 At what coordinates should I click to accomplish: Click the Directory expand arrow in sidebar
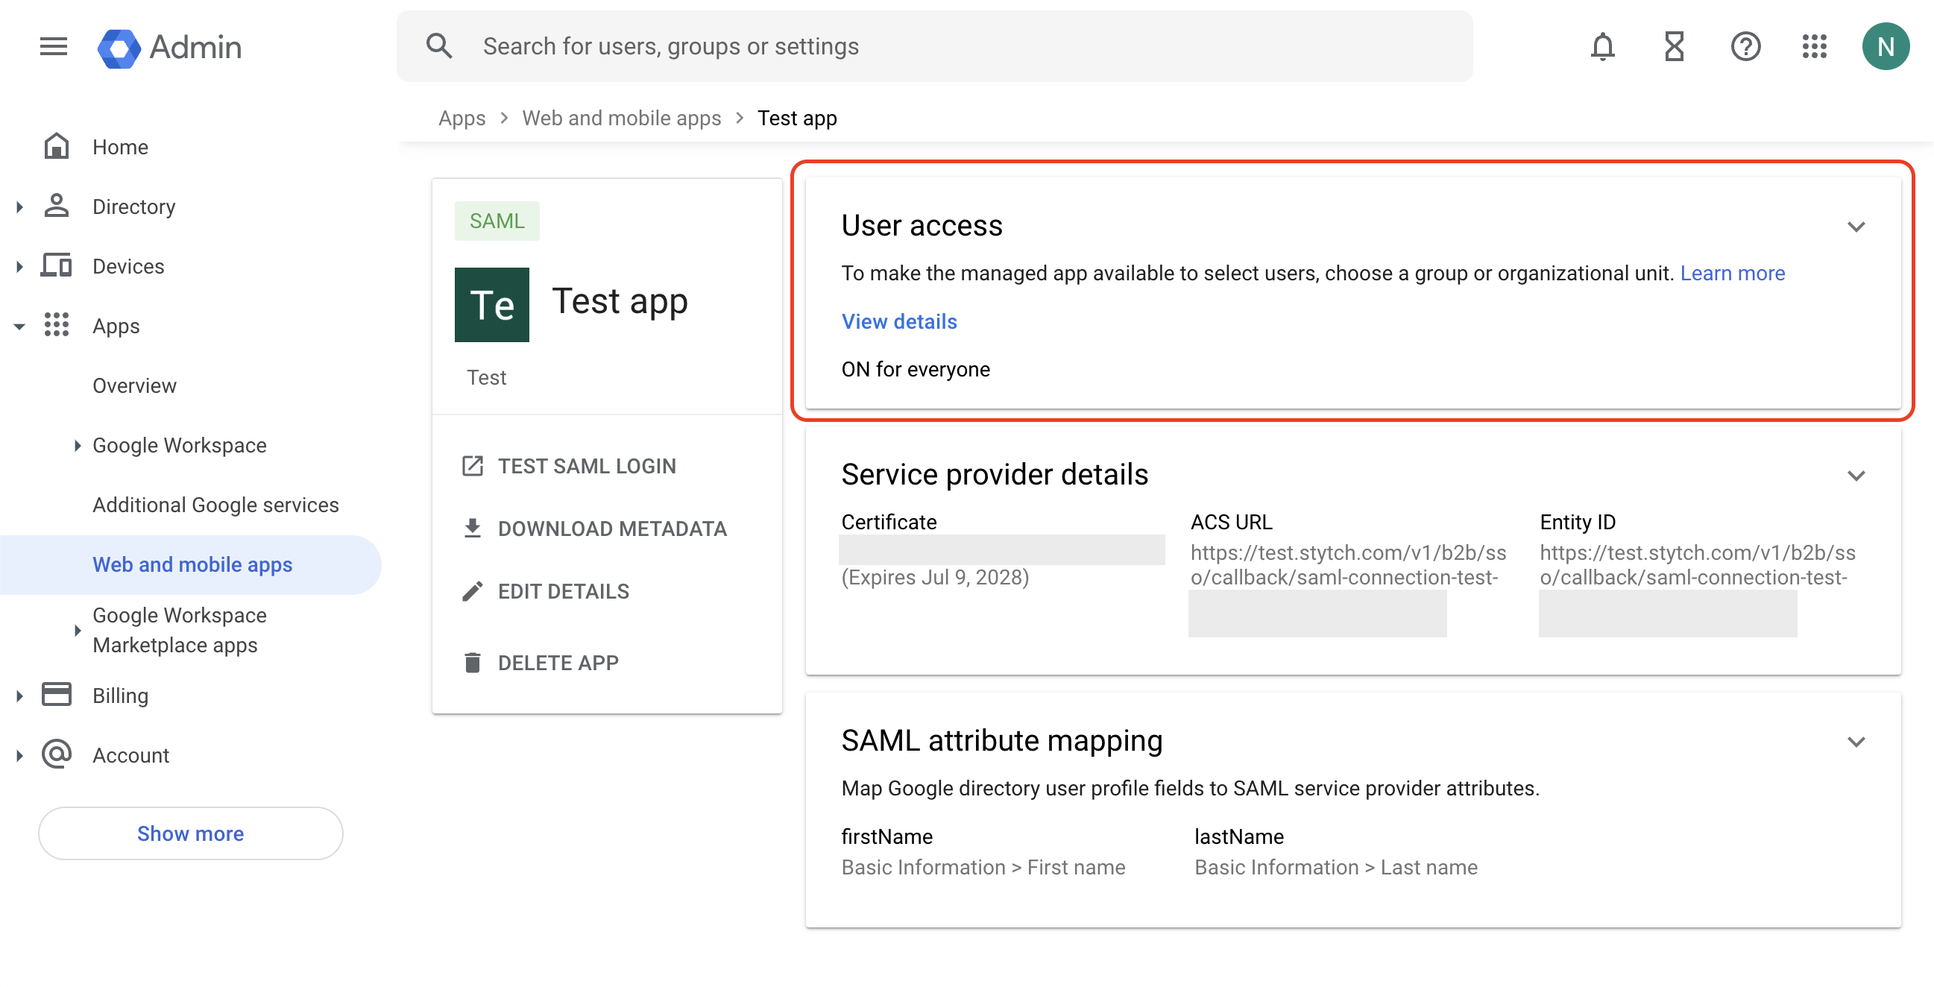tap(19, 205)
